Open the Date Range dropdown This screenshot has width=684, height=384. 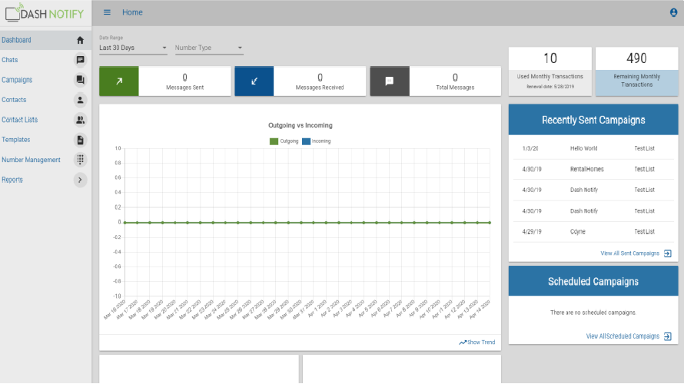133,48
